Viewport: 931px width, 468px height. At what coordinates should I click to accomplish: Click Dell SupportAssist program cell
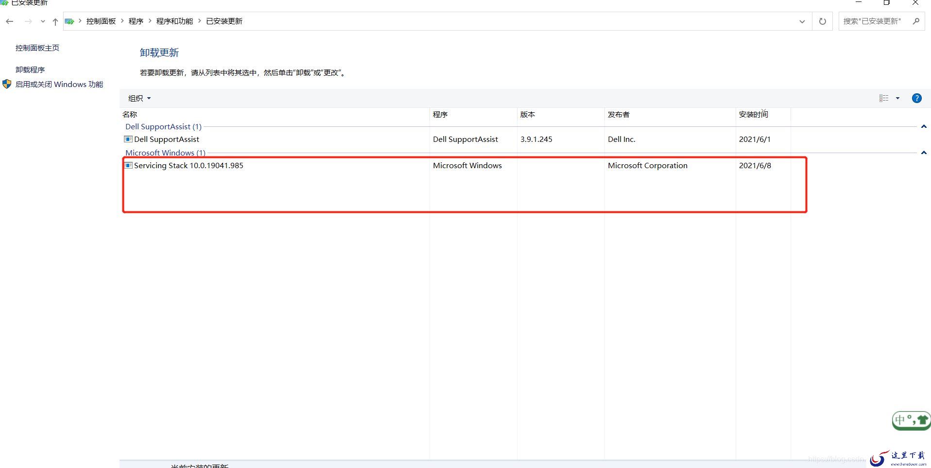pos(465,139)
